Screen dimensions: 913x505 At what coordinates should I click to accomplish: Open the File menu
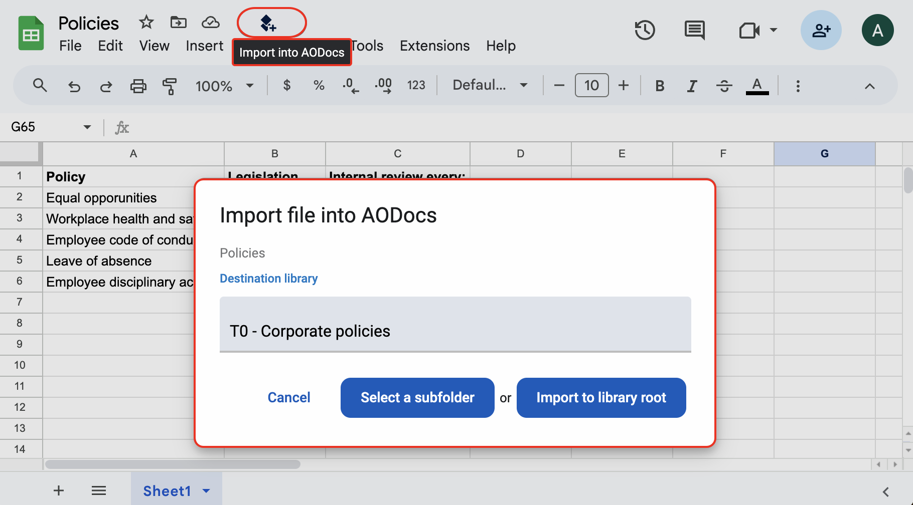[x=70, y=46]
